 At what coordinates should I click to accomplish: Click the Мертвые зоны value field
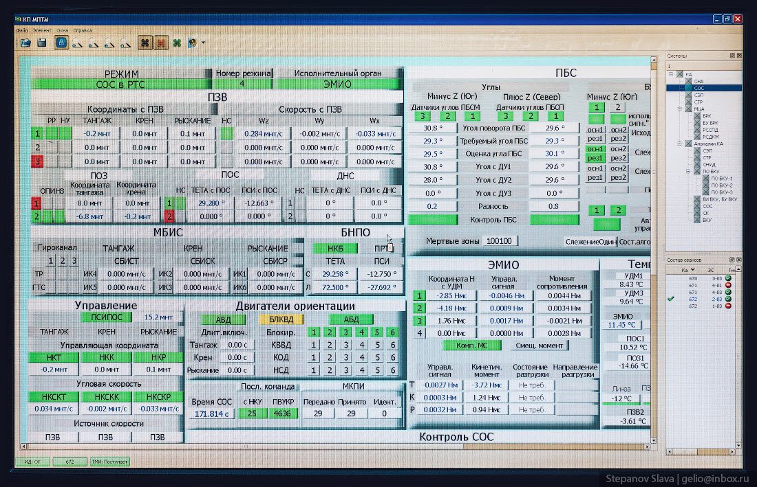coord(500,241)
